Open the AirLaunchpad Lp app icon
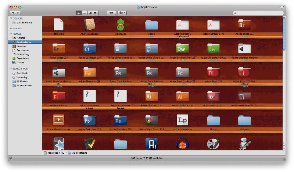294x172 pixels. [x=183, y=120]
